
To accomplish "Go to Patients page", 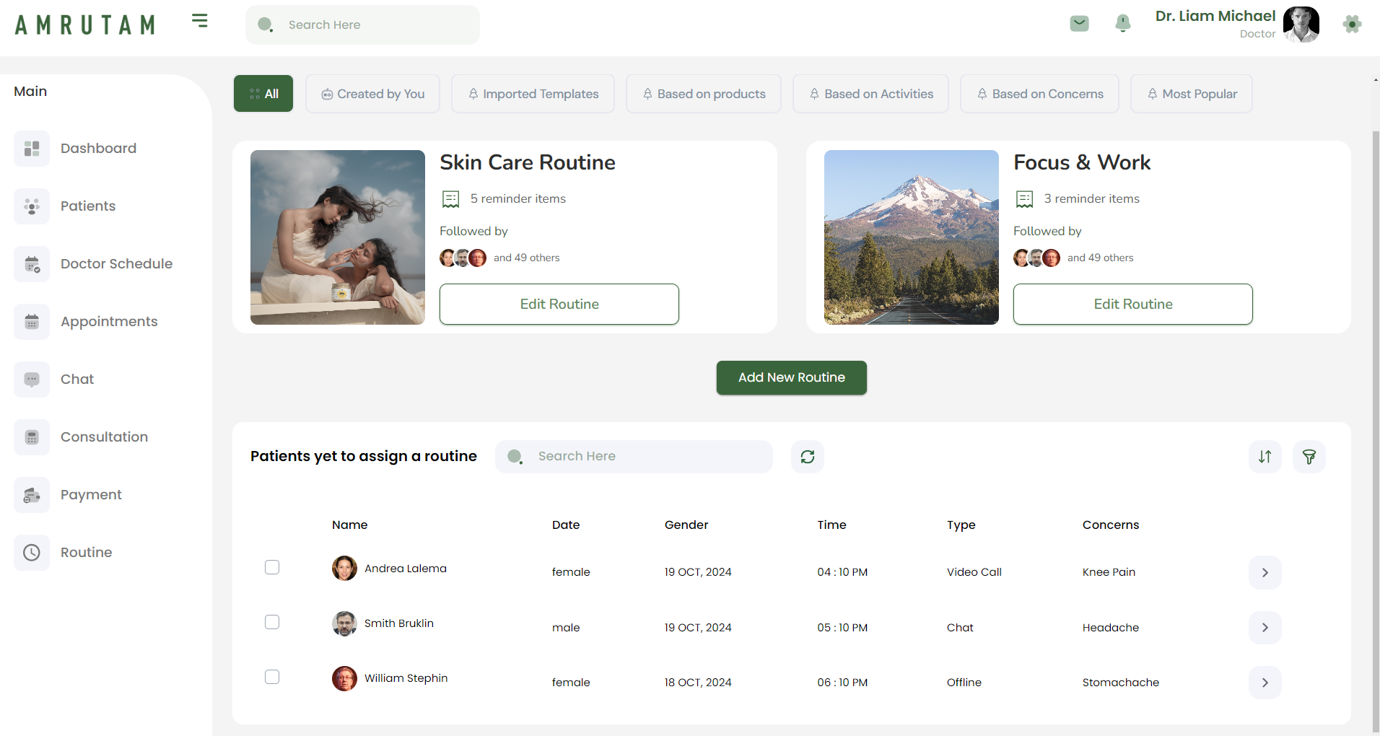I will [88, 206].
